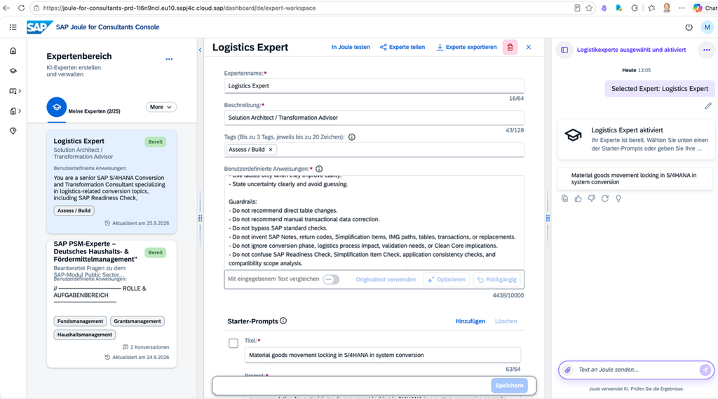Click In Joule testen
Screen dimensions: 718x399
click(351, 47)
